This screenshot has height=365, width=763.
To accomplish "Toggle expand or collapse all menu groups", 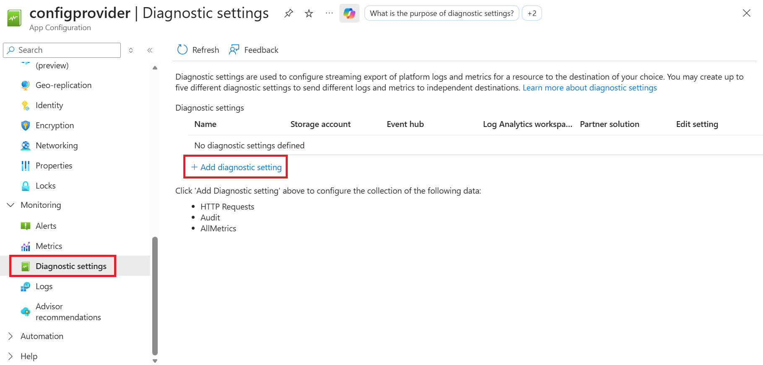I will (x=131, y=50).
